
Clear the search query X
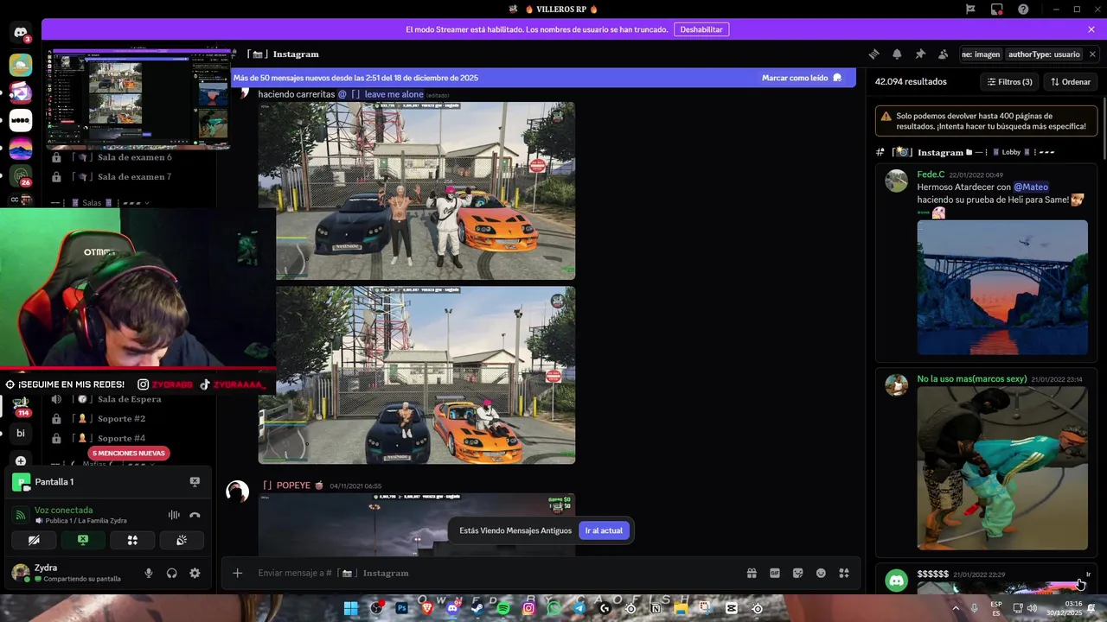click(x=1092, y=54)
